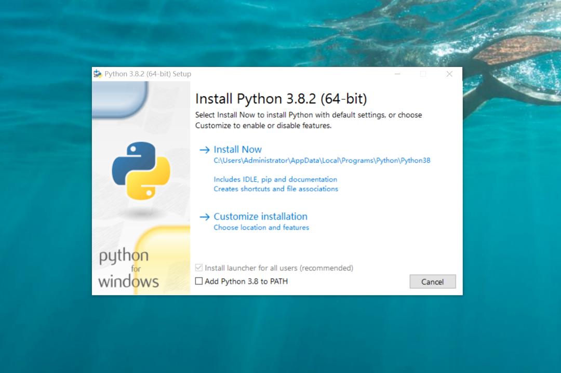Click the default install path text
This screenshot has width=561, height=373.
click(x=322, y=161)
